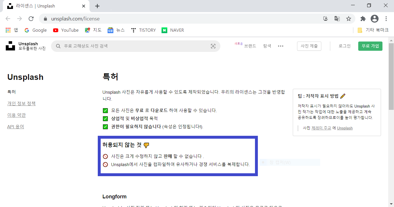Select the 라이센스 | Unsplash tab

[46, 6]
